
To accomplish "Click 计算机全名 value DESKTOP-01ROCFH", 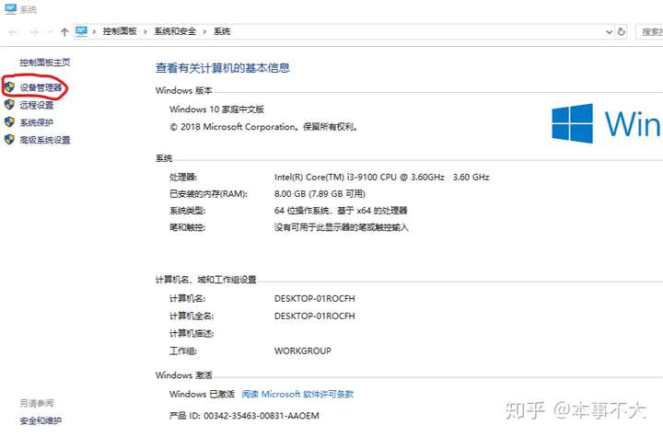I will pos(315,316).
